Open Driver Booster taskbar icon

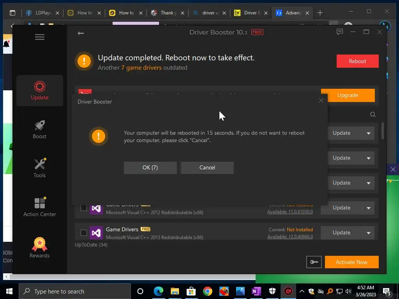pos(288,291)
